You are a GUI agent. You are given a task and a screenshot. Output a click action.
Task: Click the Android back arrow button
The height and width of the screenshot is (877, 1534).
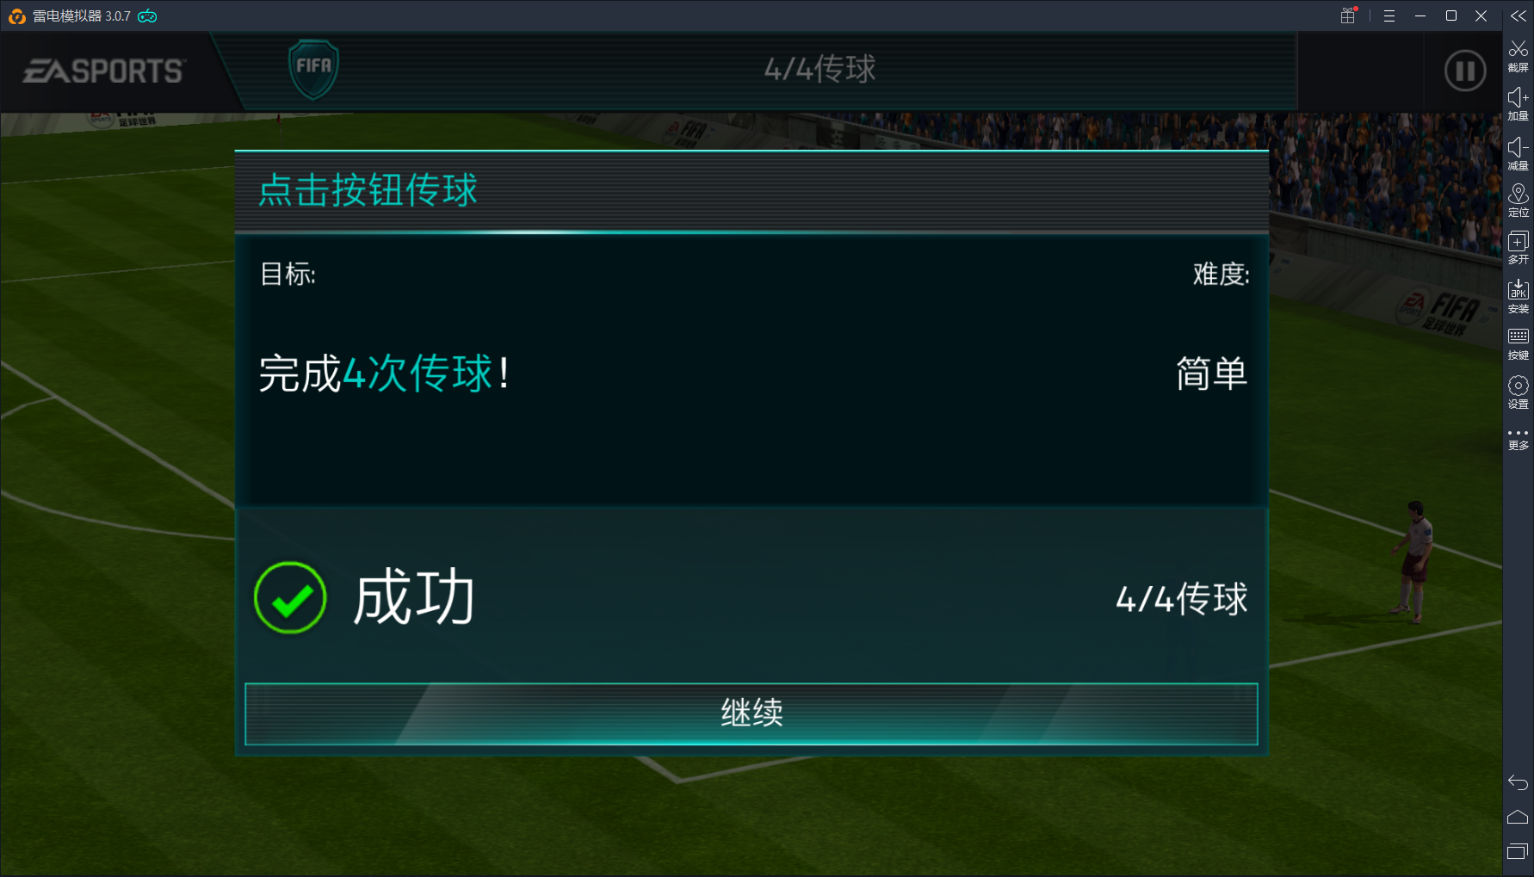pos(1518,782)
